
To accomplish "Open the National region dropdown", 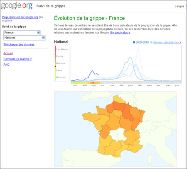I will (x=25, y=38).
